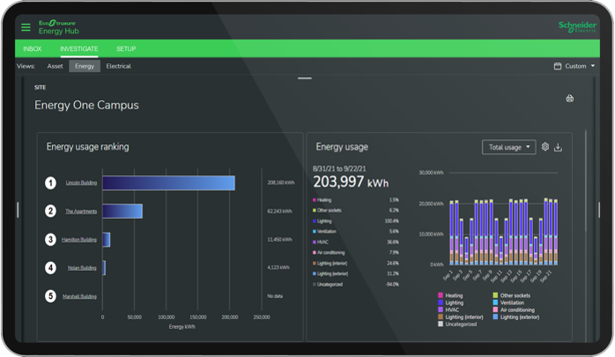The height and width of the screenshot is (357, 615).
Task: Click the Energy One Campus site title
Action: pos(86,105)
